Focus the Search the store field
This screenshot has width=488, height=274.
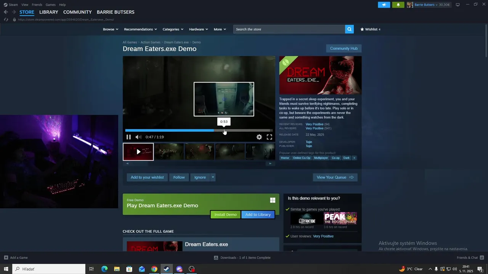pos(289,29)
